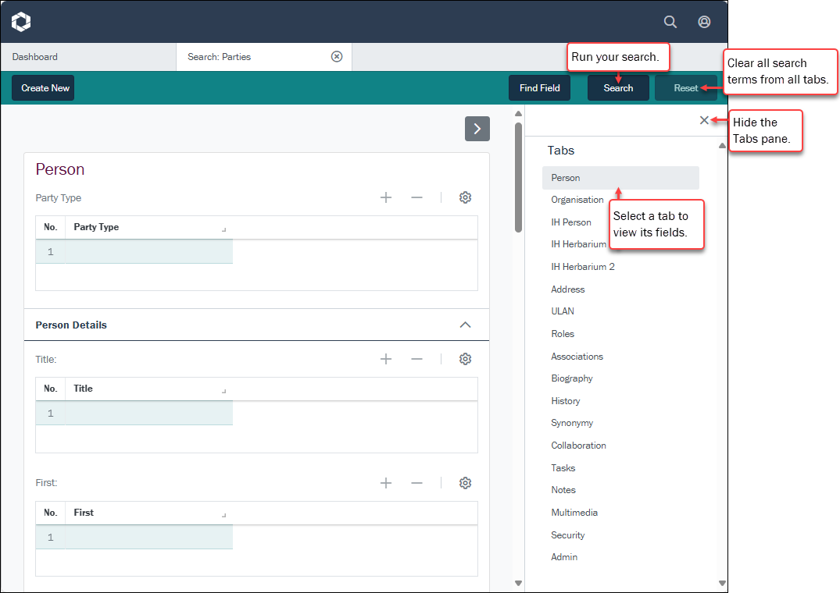Add a row to the First table
840x593 pixels.
tap(385, 483)
